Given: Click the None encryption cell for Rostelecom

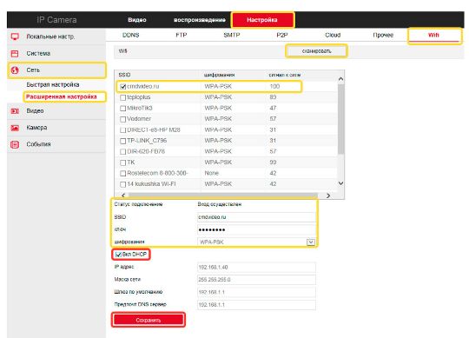Looking at the screenshot, I should tap(211, 173).
